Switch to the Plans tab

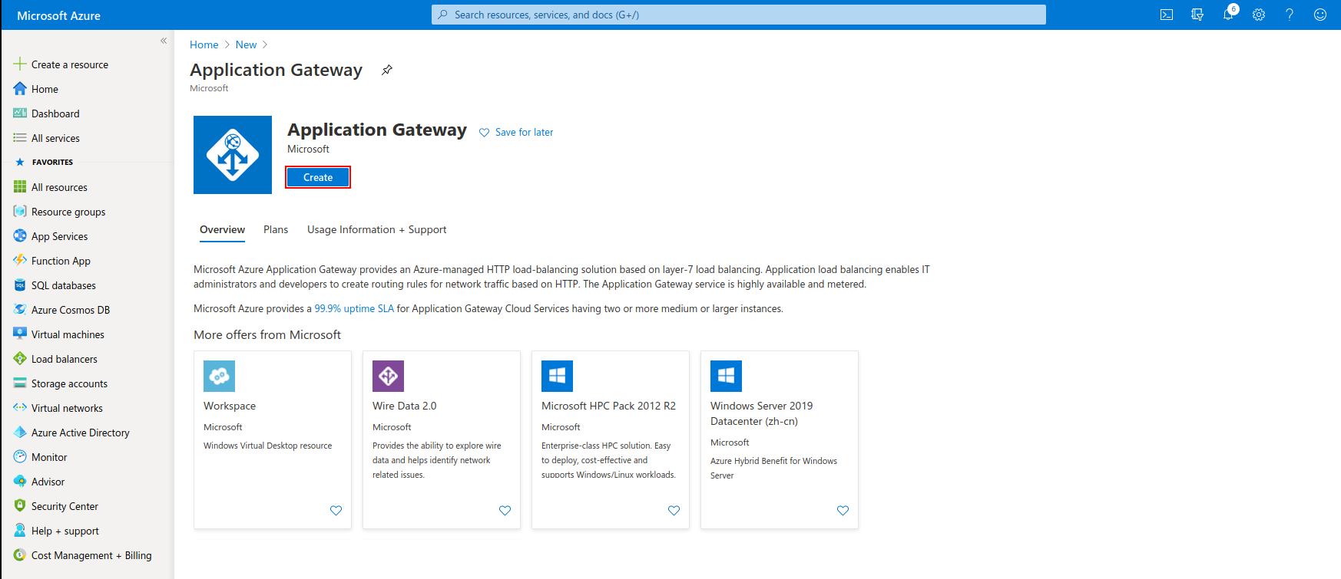pos(276,229)
